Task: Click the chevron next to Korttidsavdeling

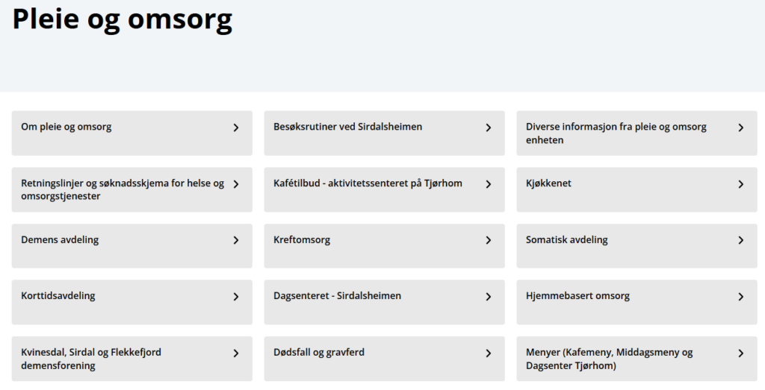Action: point(236,297)
